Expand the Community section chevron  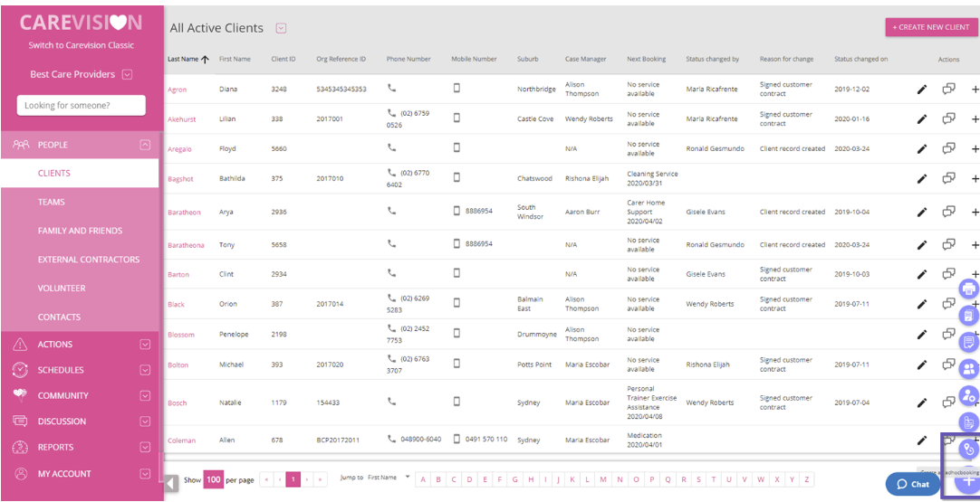pos(145,395)
